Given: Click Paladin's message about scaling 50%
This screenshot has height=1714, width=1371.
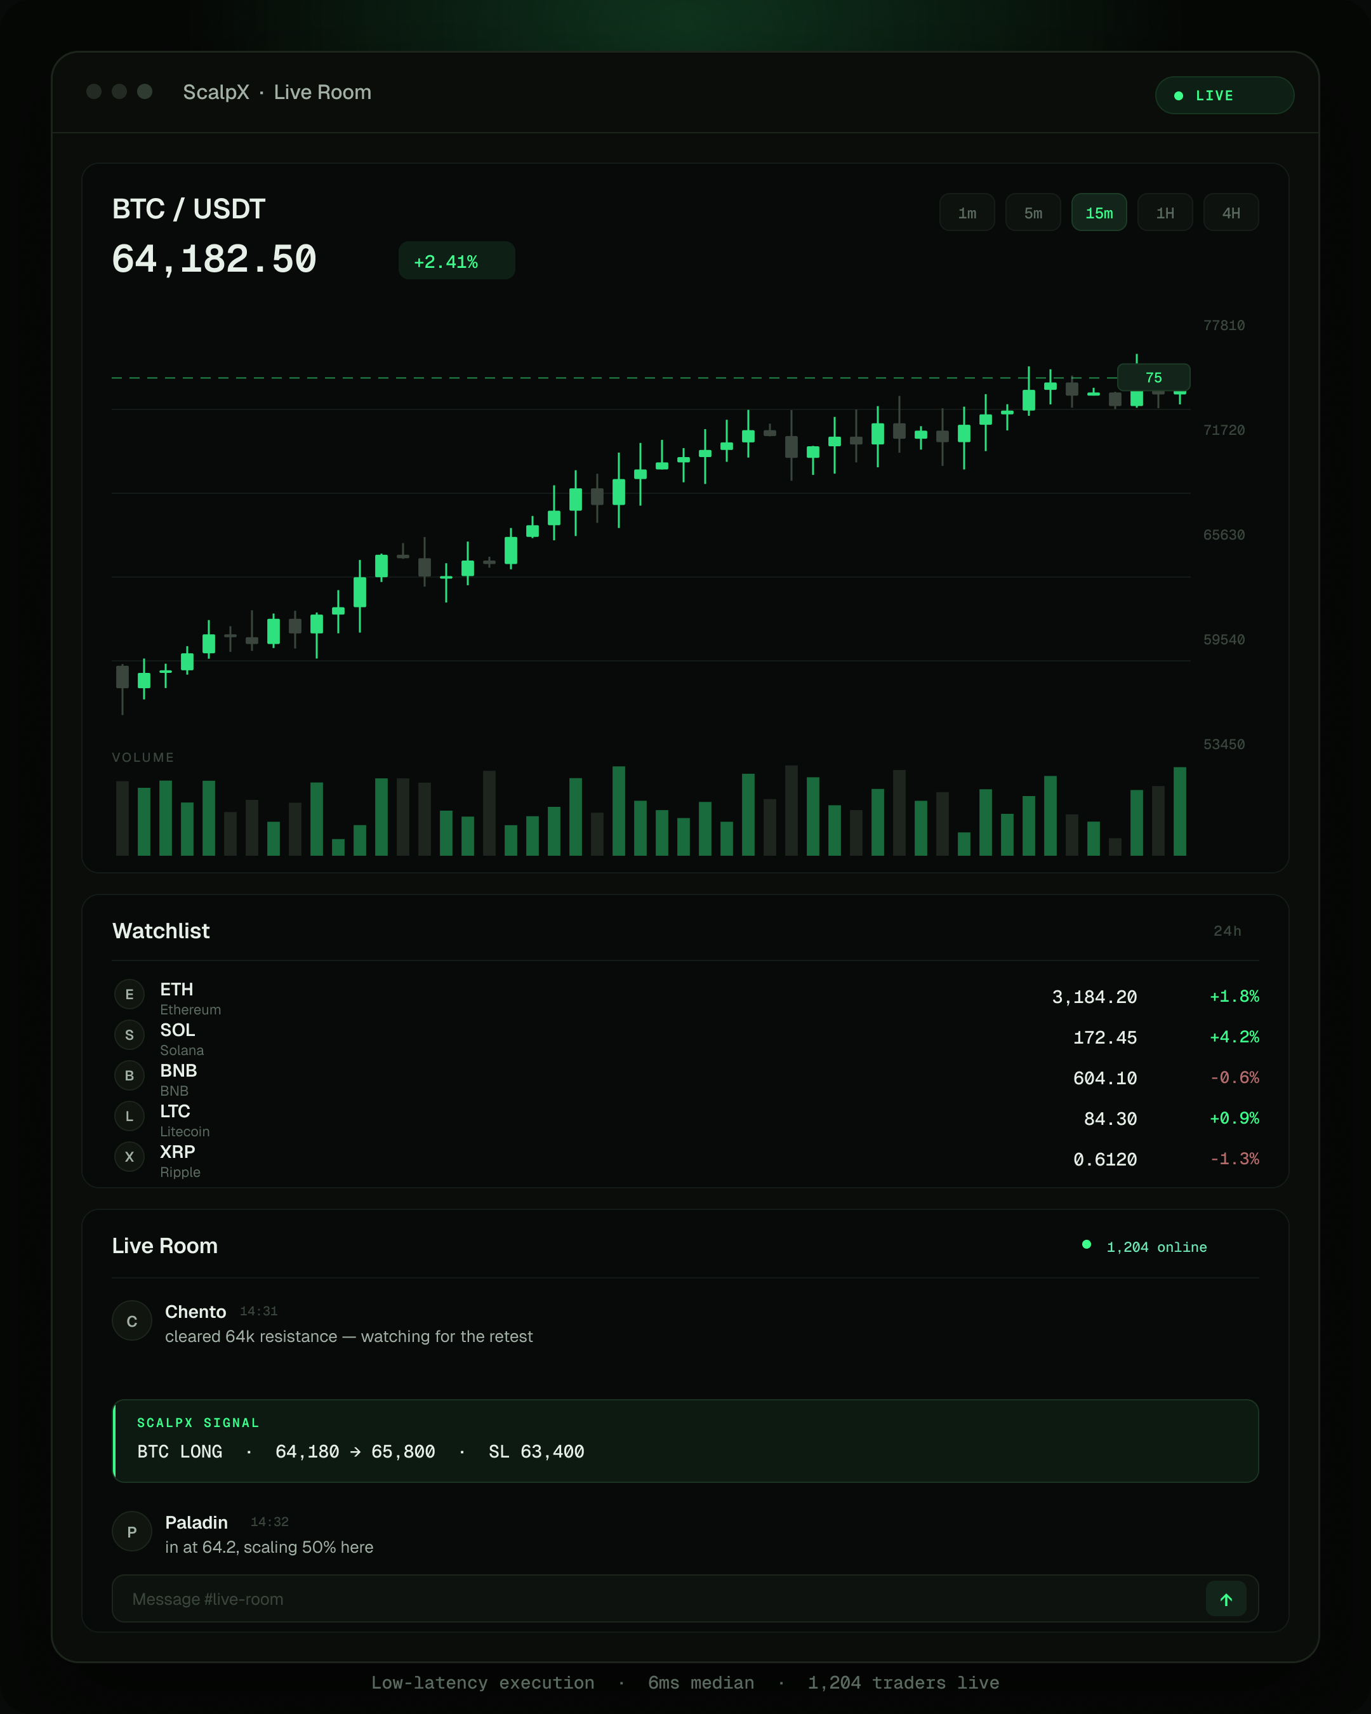Looking at the screenshot, I should [269, 1547].
